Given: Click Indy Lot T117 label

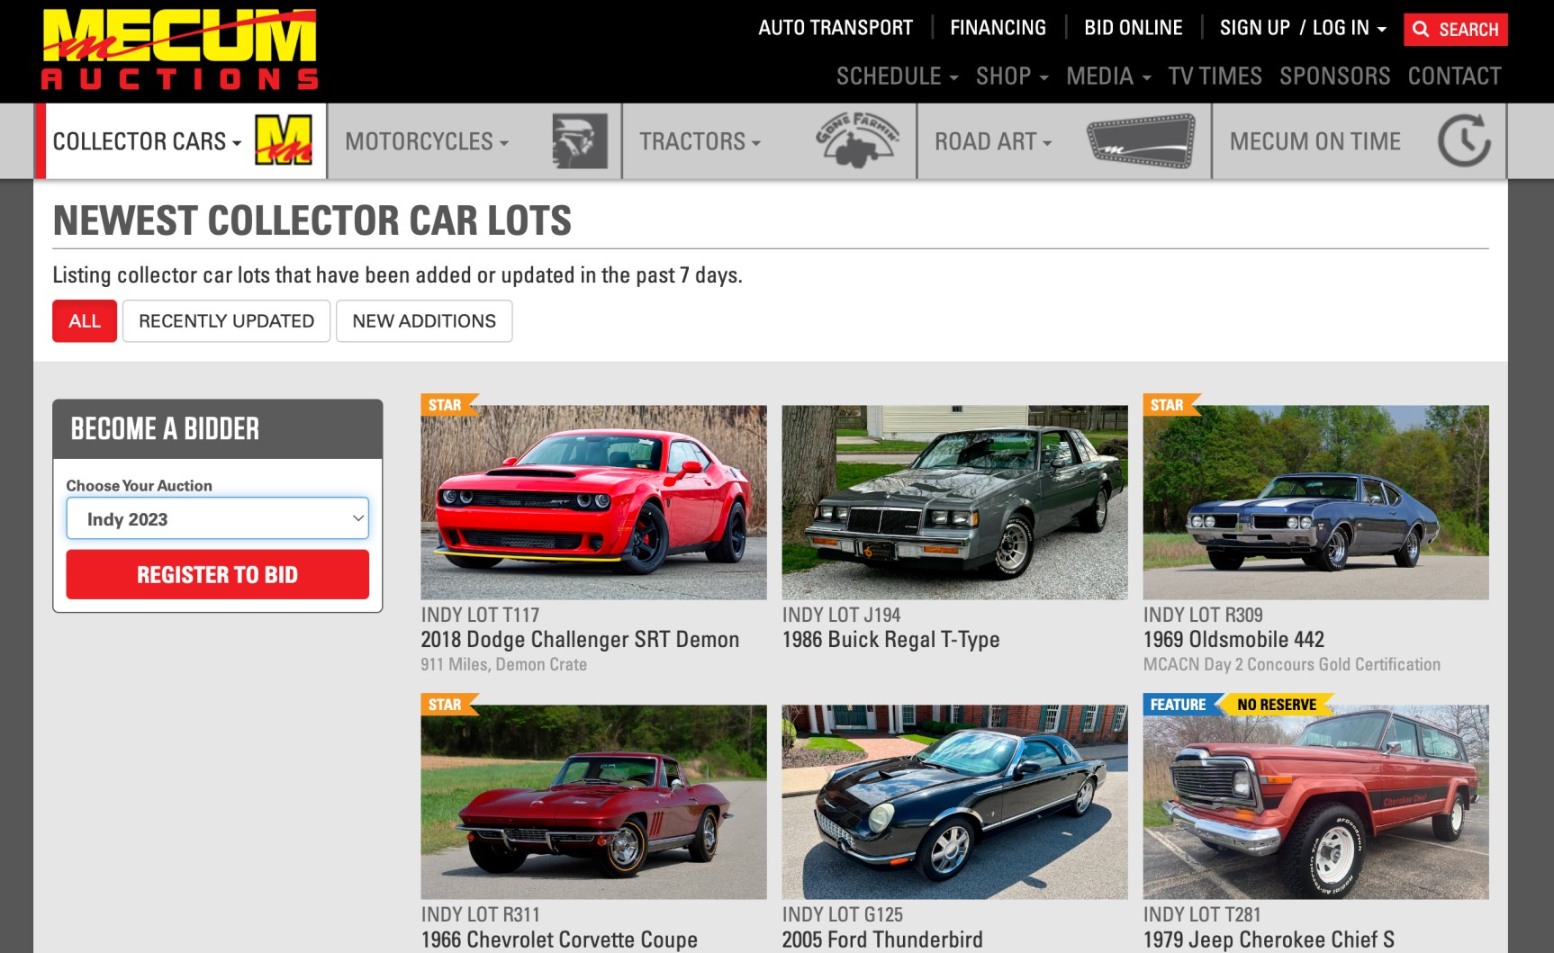Looking at the screenshot, I should point(480,615).
